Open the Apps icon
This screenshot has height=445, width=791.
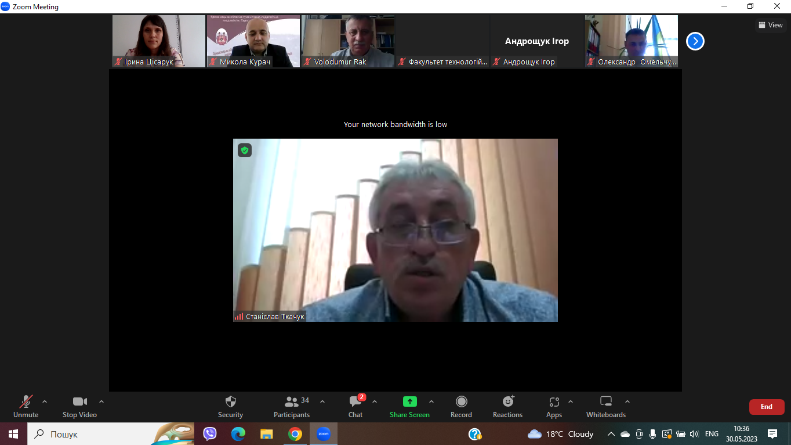tap(554, 401)
